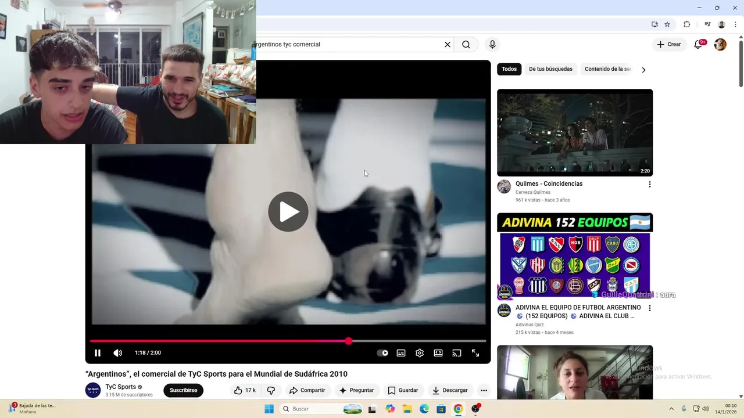Open the Windows Start menu
Viewport: 744px width, 418px height.
(x=269, y=409)
